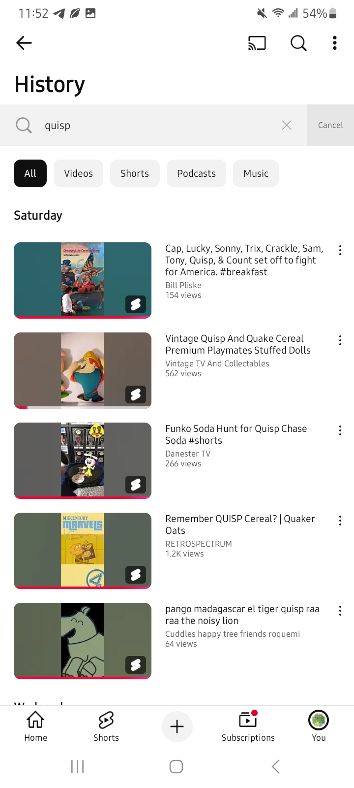Go to the Home tab
Viewport: 354px width, 788px height.
(36, 726)
